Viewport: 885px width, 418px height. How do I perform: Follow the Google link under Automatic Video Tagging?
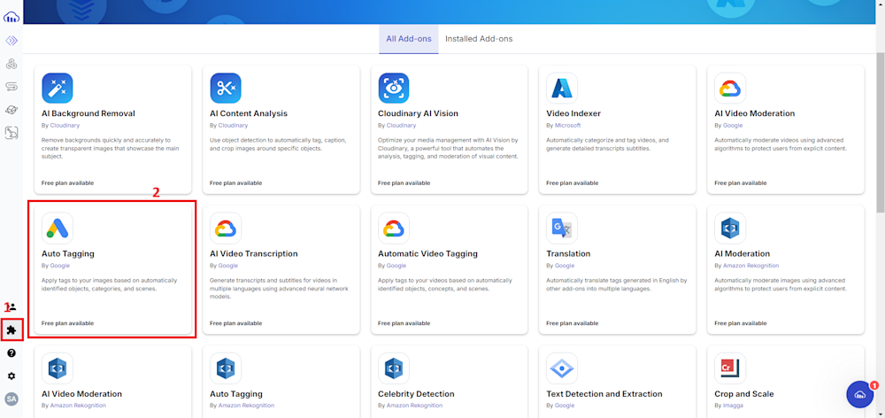click(x=396, y=266)
